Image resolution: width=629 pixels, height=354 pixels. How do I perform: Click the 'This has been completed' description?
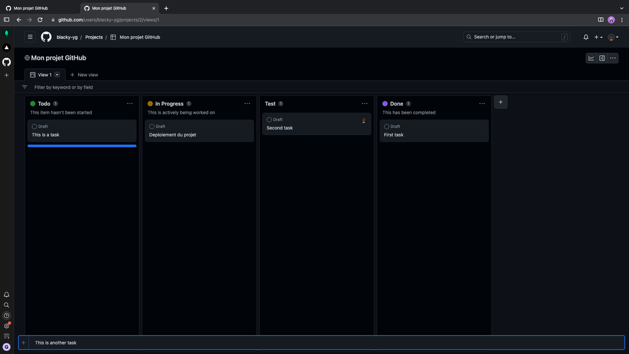pos(409,113)
